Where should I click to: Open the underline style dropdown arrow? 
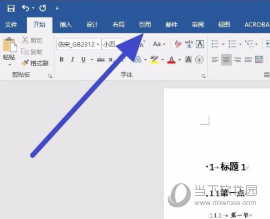point(92,60)
